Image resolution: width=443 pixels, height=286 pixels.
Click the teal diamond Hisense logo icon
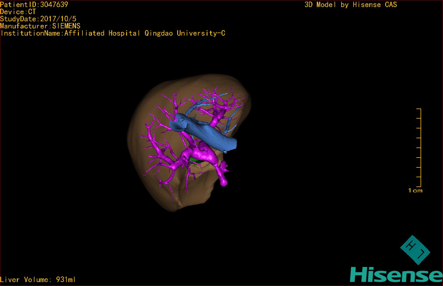click(415, 250)
